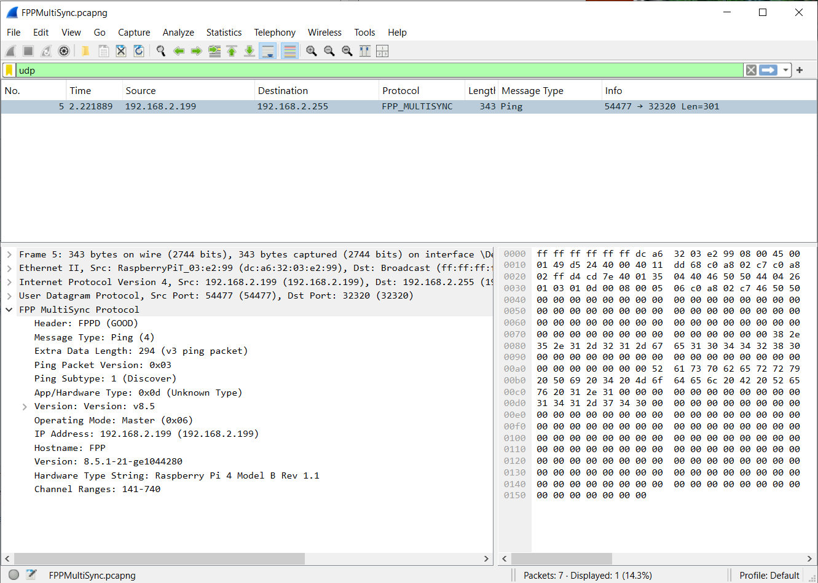Viewport: 818px width, 583px height.
Task: Open the find packet toolbar
Action: pyautogui.click(x=161, y=50)
